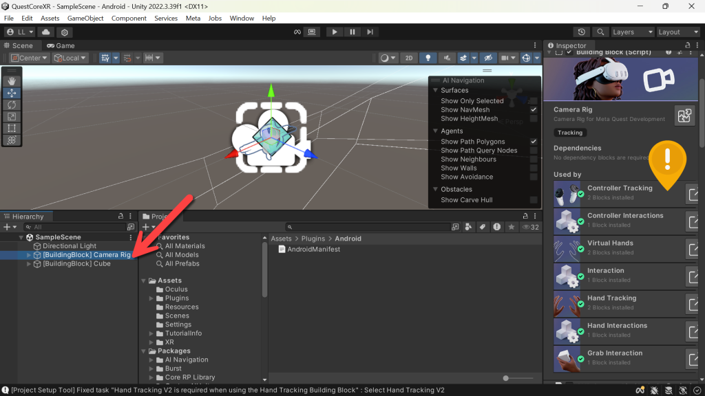Screen dimensions: 705x396
Task: Select the Move tool
Action: [12, 93]
